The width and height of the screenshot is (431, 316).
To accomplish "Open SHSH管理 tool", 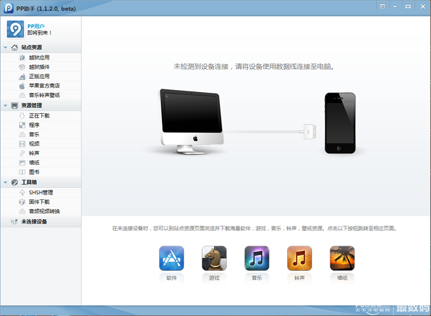I will (x=40, y=193).
